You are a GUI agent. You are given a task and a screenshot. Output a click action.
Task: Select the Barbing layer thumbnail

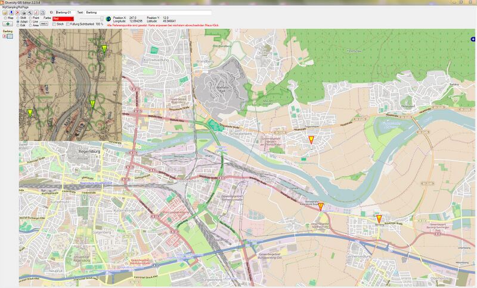coord(10,36)
